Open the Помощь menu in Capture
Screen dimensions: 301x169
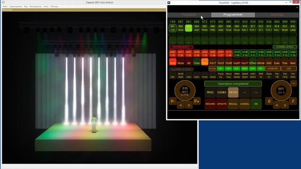click(x=55, y=6)
